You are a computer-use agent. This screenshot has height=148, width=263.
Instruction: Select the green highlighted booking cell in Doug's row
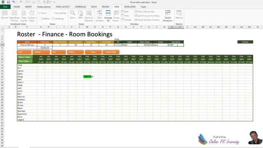point(87,76)
